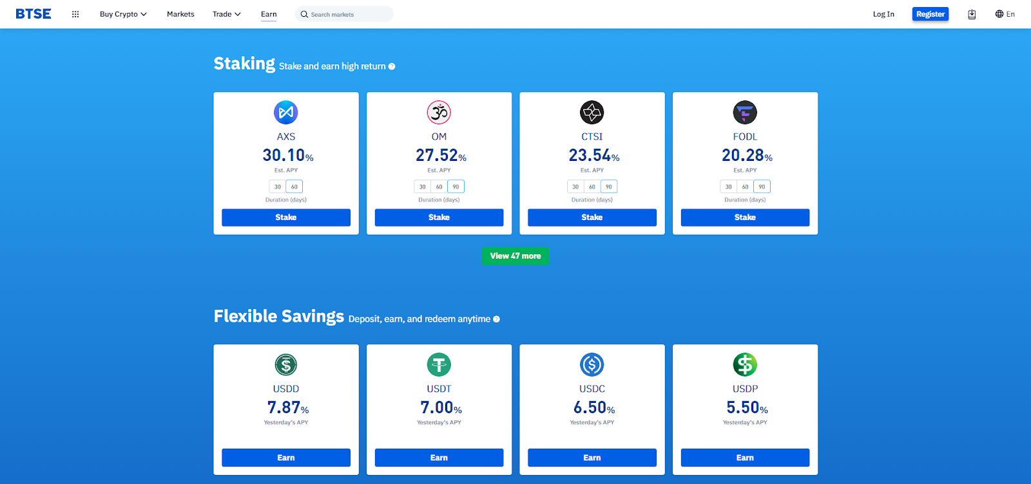This screenshot has height=484, width=1031.
Task: Click the BTSE logo
Action: (x=34, y=14)
